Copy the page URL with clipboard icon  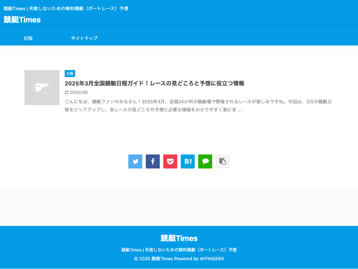[223, 161]
